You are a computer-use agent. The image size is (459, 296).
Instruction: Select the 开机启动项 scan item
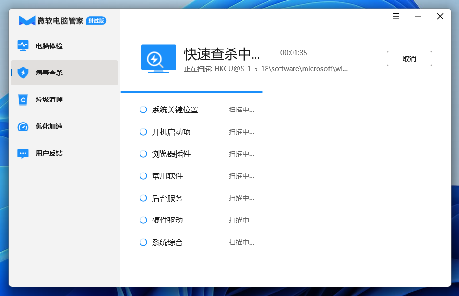pyautogui.click(x=171, y=132)
